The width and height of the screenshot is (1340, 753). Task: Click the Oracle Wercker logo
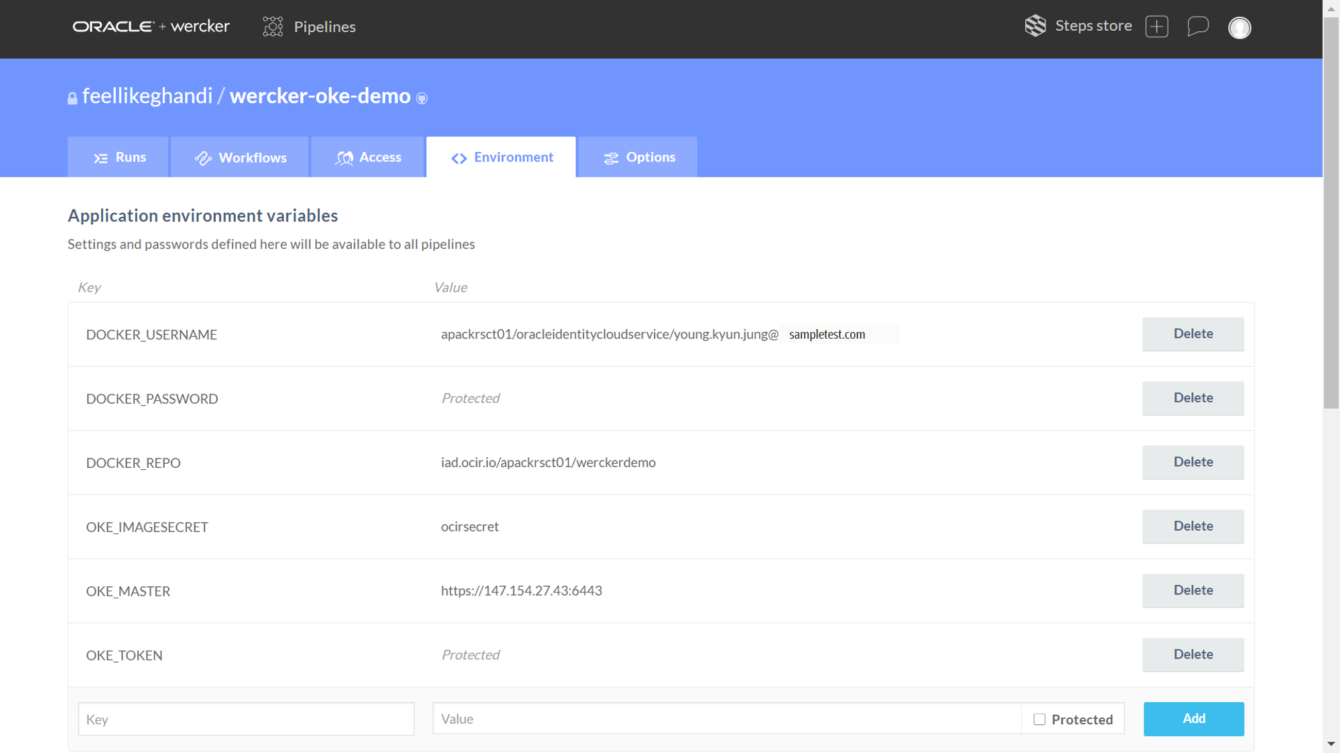click(x=151, y=27)
